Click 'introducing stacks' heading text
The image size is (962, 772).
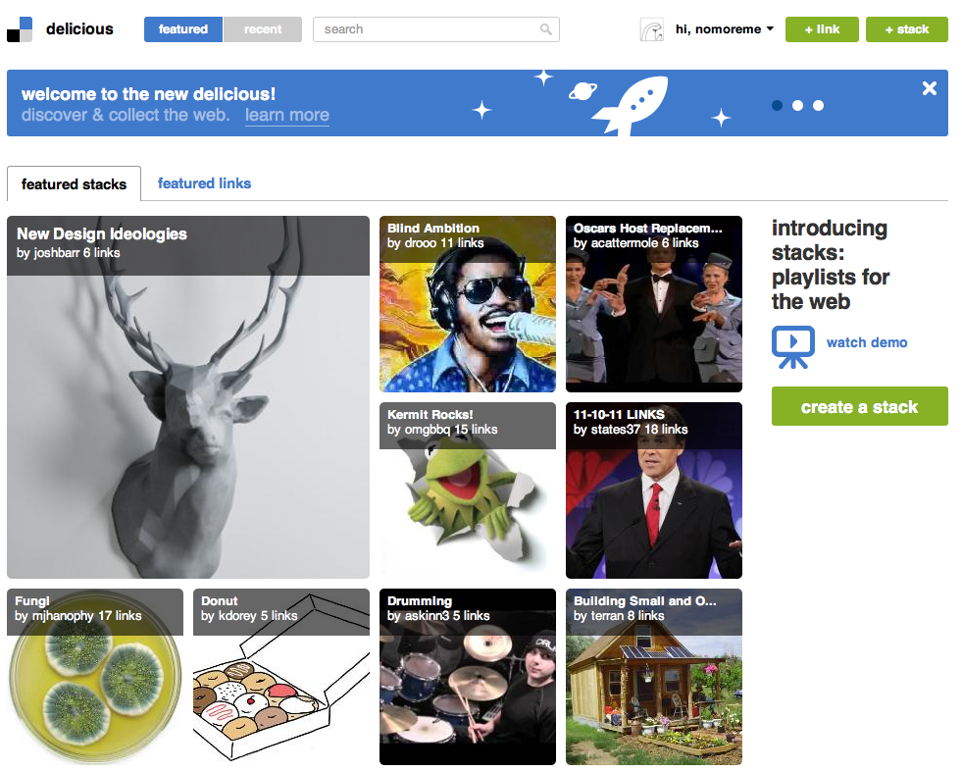(830, 265)
